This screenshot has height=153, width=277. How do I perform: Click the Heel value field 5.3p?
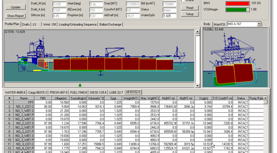[96, 4]
